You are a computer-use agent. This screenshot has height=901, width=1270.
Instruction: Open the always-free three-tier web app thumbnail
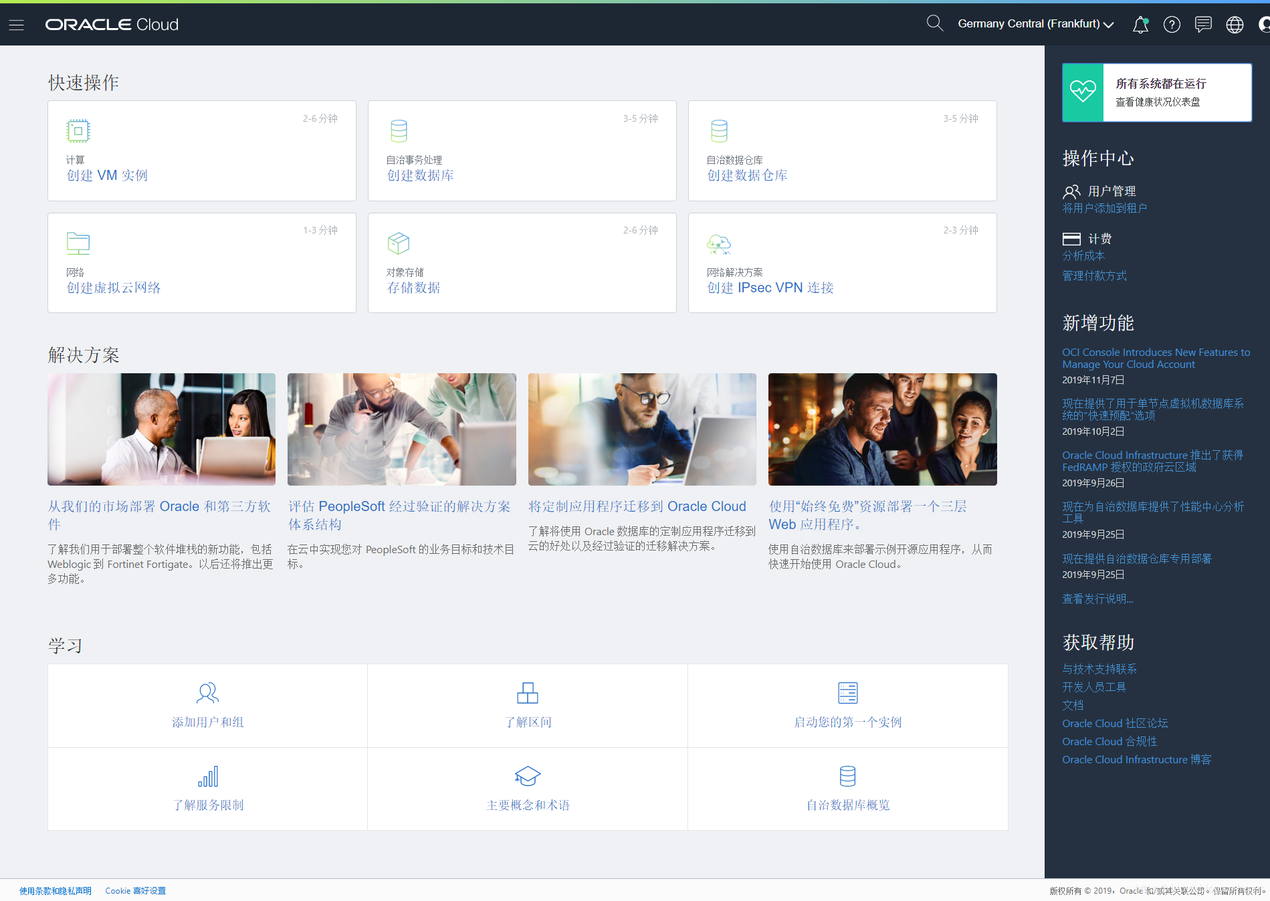[882, 429]
